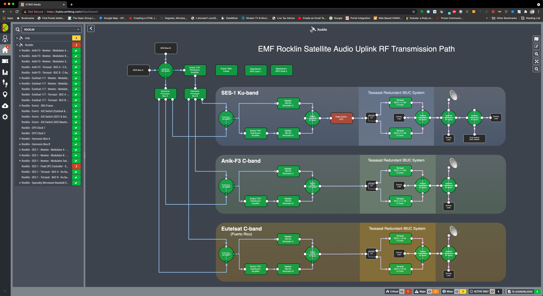
Task: Open the Reading List
Action: 530,18
